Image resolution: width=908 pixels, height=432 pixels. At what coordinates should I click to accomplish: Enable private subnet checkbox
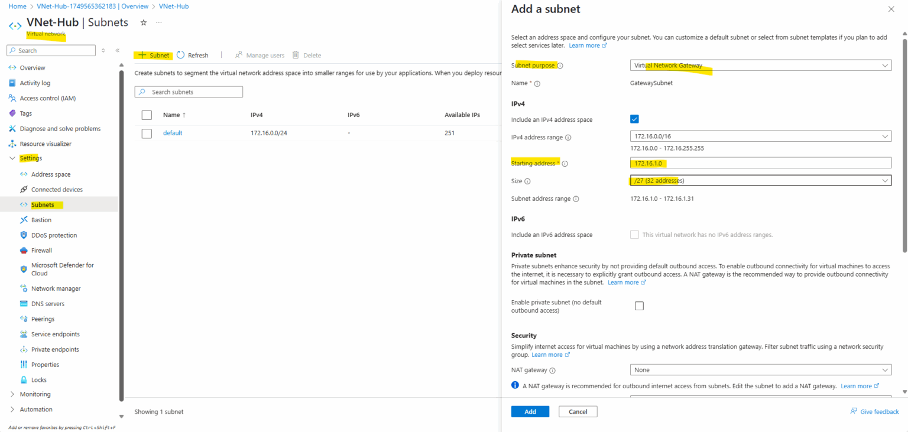(639, 306)
